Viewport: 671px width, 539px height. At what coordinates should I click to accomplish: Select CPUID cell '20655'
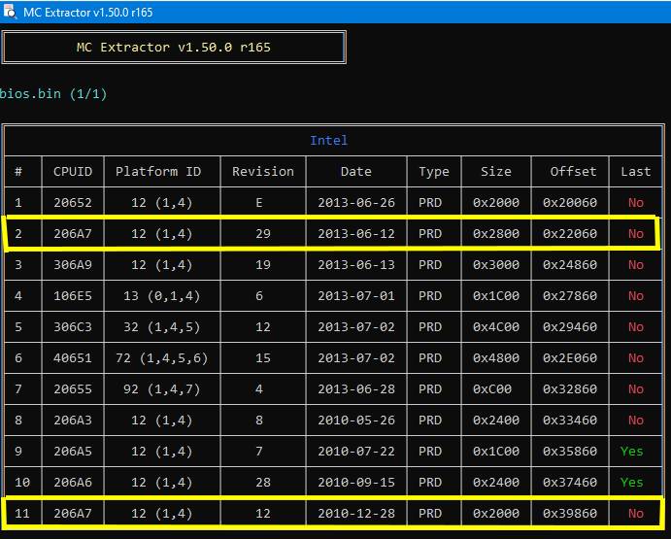pyautogui.click(x=73, y=389)
